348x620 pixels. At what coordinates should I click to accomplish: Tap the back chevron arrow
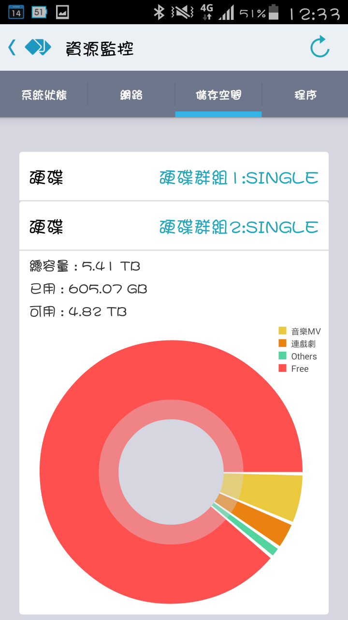point(12,47)
